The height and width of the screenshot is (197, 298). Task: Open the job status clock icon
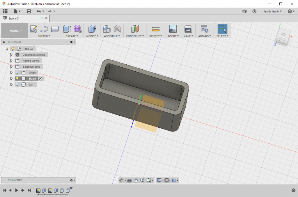click(254, 11)
